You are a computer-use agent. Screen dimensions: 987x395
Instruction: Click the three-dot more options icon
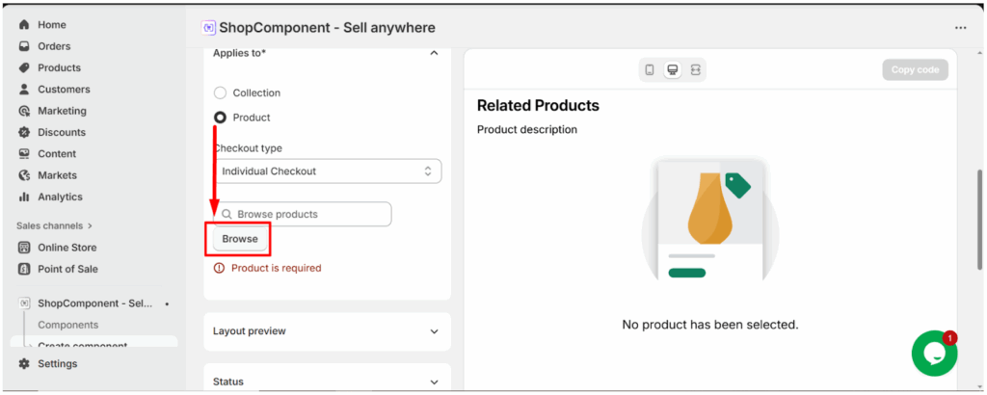(x=960, y=28)
